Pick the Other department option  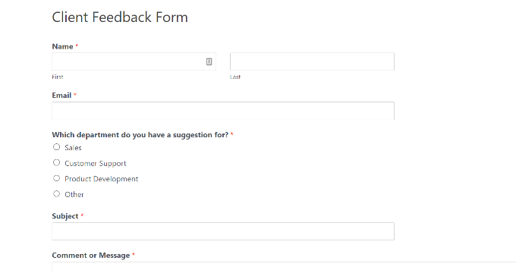pos(57,193)
